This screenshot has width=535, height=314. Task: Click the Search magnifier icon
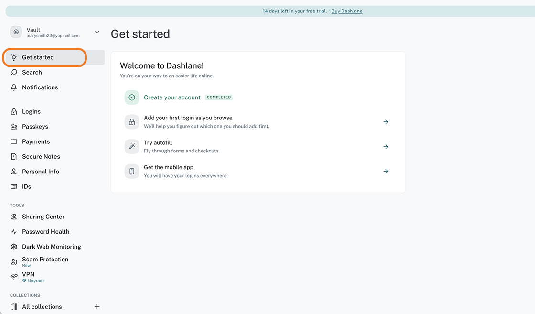[x=14, y=72]
